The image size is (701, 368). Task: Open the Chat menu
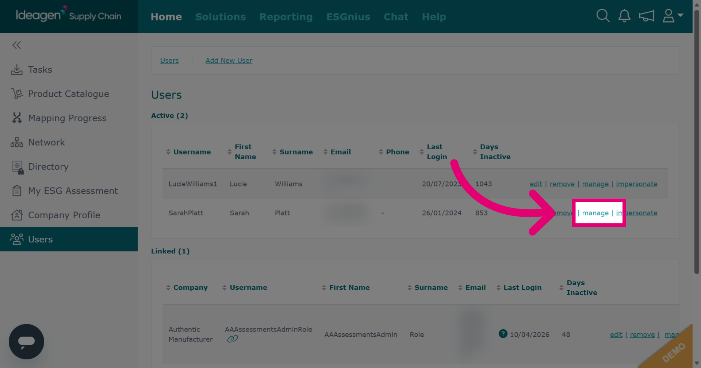396,17
